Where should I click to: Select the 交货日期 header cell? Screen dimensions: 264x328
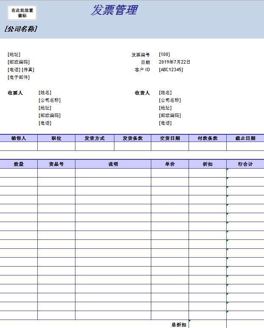(170, 138)
